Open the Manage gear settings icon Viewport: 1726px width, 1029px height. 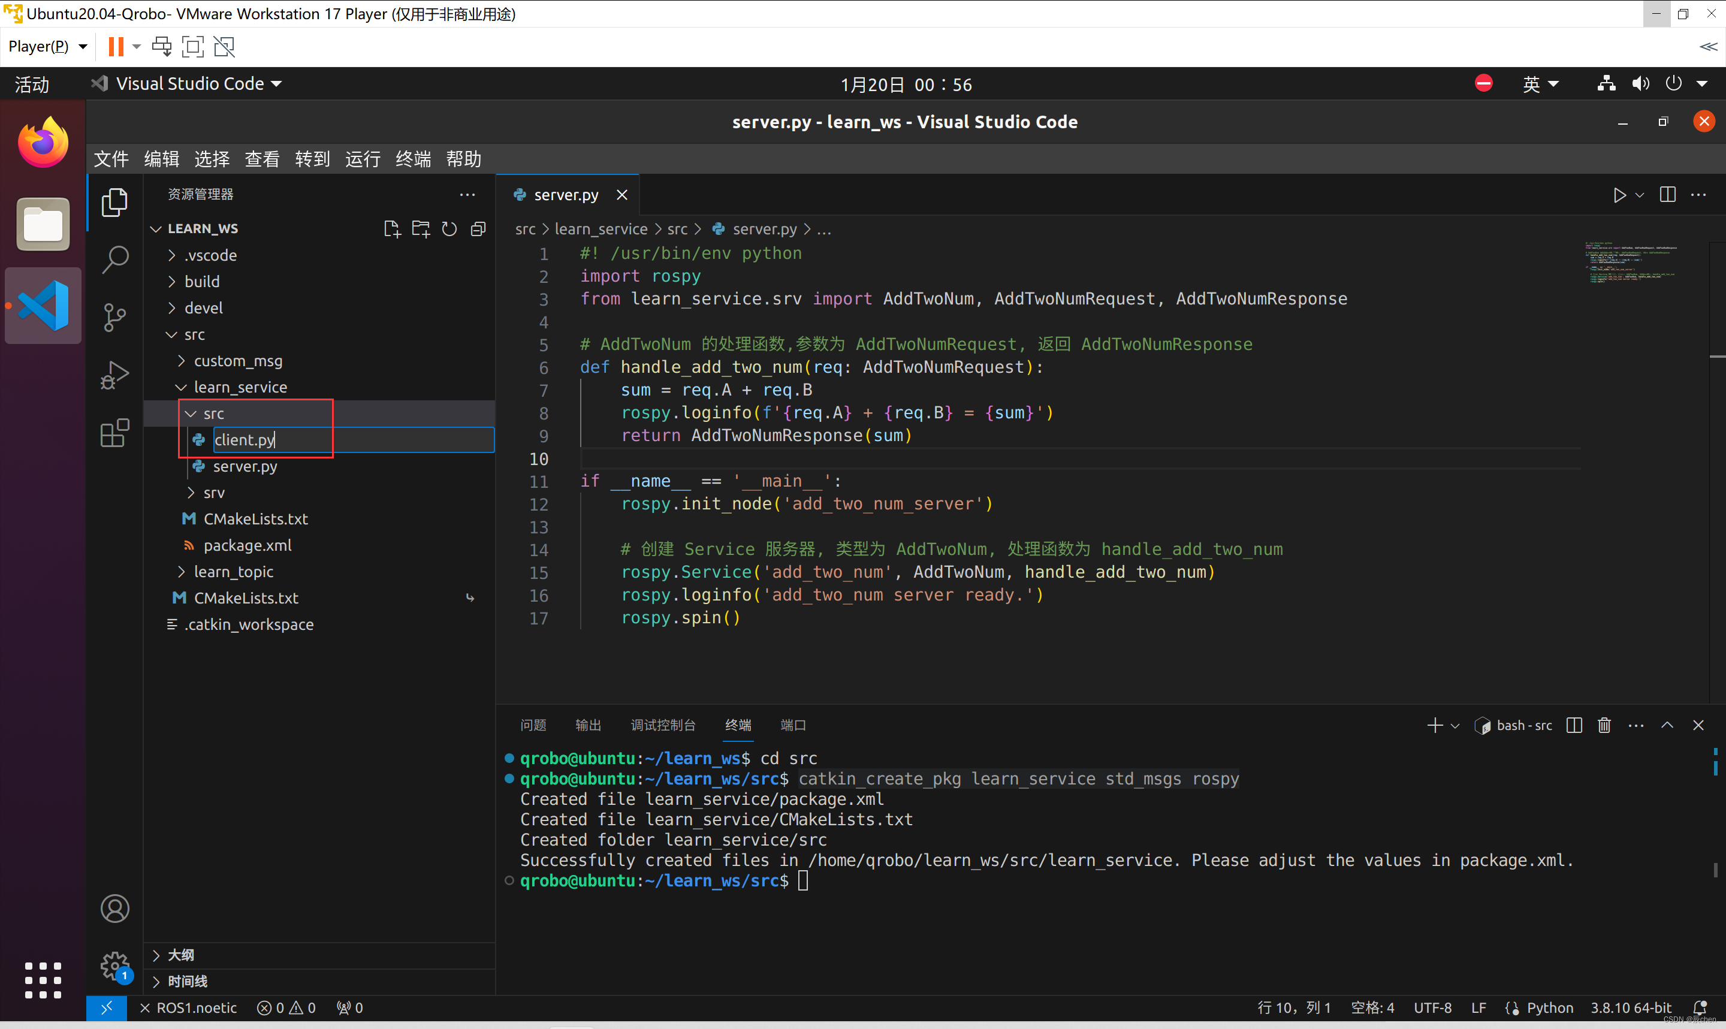click(x=114, y=965)
